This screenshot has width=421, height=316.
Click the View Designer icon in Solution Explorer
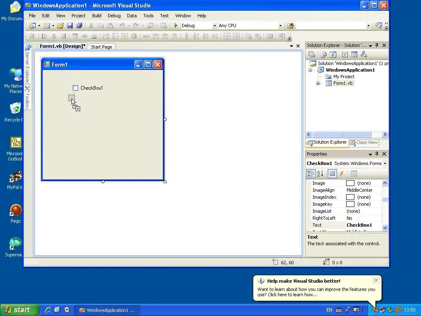pos(354,55)
